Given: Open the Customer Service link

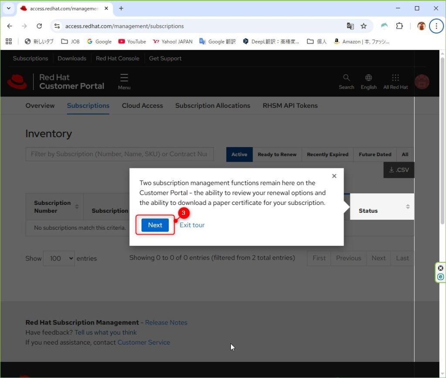Looking at the screenshot, I should 144,342.
